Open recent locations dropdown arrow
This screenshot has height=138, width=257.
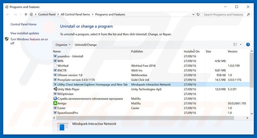[x=21, y=15]
